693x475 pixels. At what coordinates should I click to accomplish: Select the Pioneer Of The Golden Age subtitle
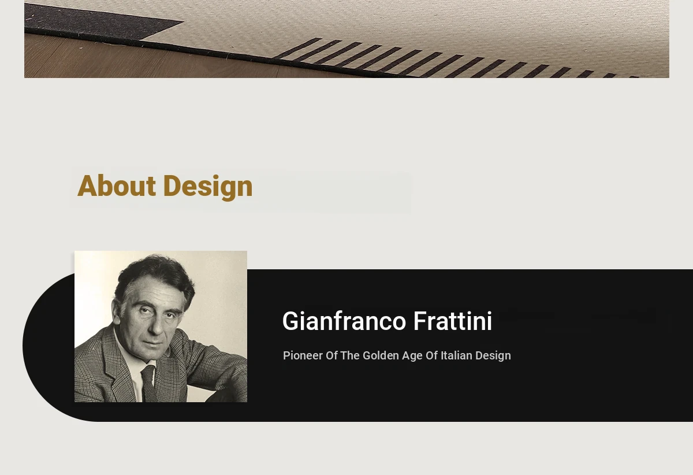coord(397,355)
